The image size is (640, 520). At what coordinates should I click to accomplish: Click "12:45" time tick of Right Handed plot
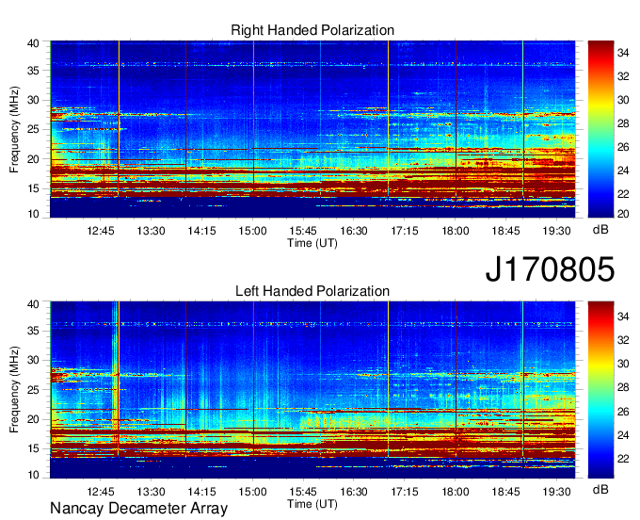click(x=101, y=231)
